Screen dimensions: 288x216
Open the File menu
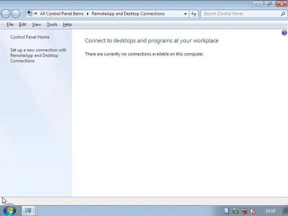coord(10,24)
